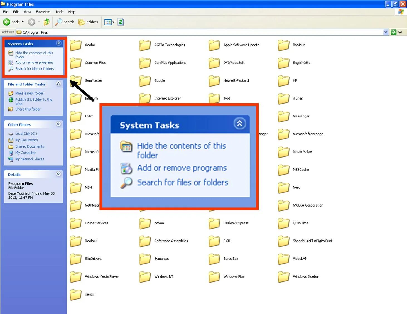
Task: Select the Movie Maker folder icon
Action: (x=284, y=152)
